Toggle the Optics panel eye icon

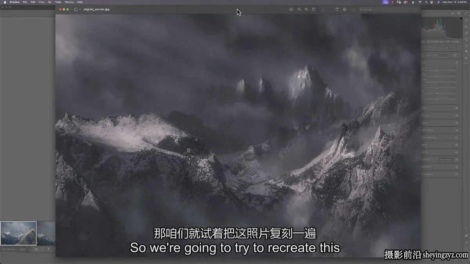coord(457,152)
